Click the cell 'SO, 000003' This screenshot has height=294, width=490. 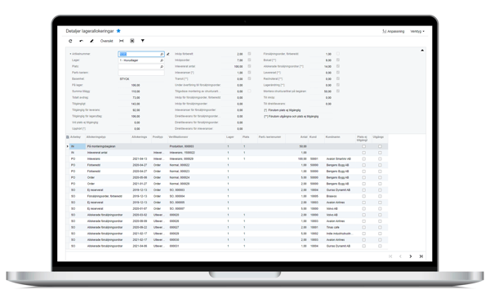pos(177,190)
